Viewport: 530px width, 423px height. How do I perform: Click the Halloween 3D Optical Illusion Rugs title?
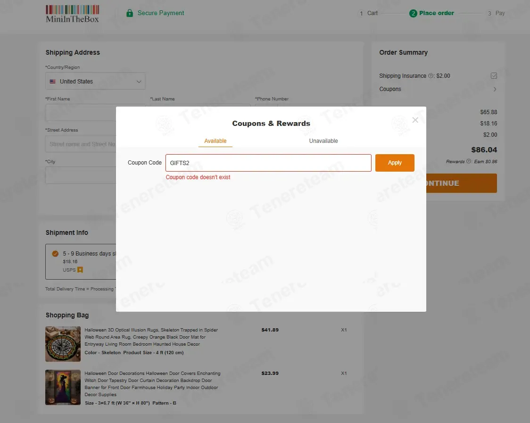pyautogui.click(x=151, y=337)
